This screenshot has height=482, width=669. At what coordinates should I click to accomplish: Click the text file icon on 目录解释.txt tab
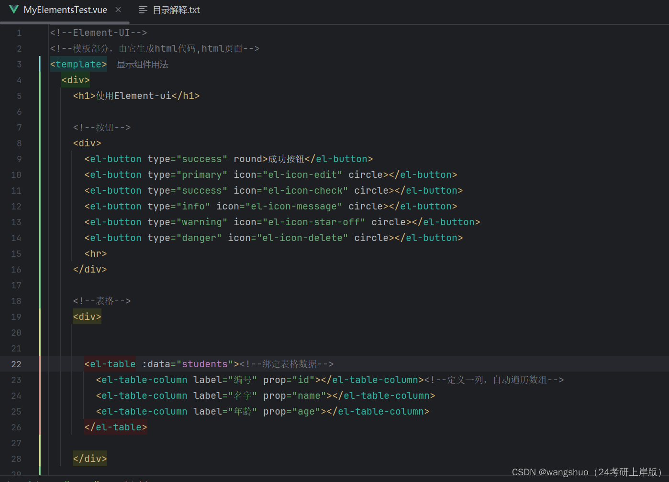pos(143,10)
